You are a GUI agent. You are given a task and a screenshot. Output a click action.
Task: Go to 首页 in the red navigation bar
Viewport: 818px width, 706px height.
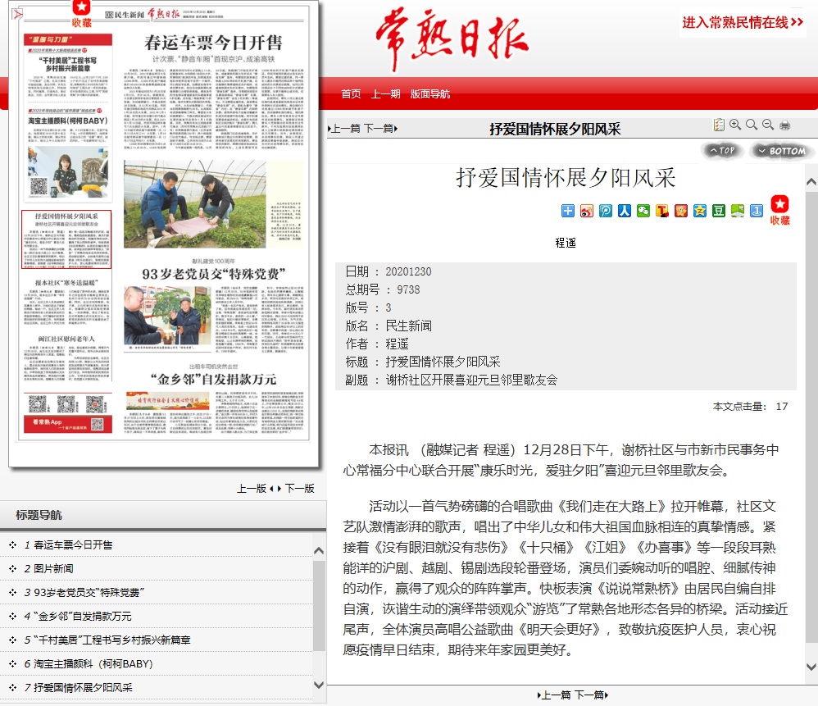(351, 94)
